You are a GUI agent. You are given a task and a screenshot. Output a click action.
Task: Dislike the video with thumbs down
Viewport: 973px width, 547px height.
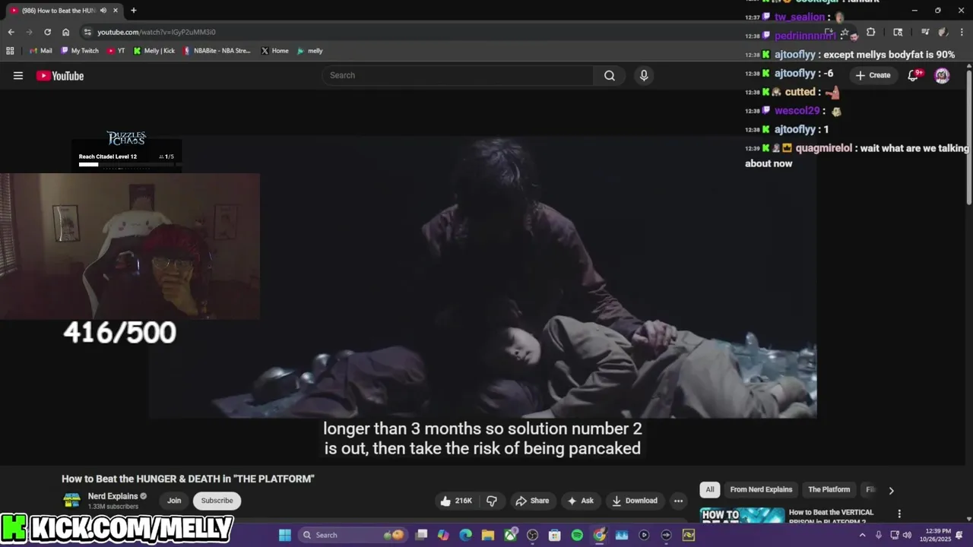pyautogui.click(x=492, y=501)
